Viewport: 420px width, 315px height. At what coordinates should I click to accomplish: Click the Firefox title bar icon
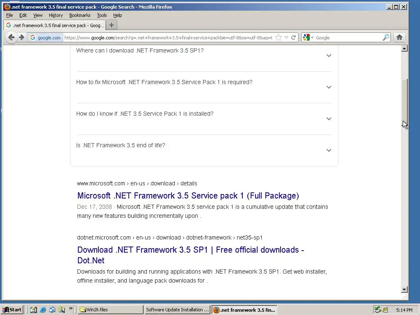point(7,7)
